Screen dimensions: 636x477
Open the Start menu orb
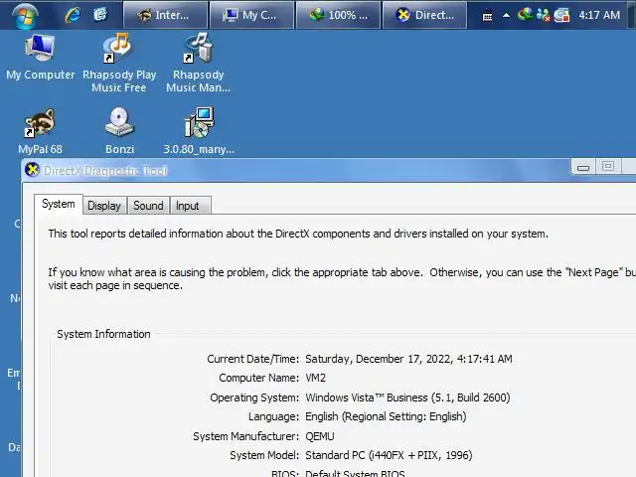tap(25, 16)
